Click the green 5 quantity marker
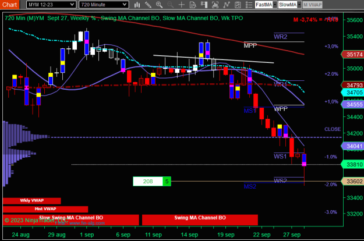This screenshot has width=364, height=241. (167, 182)
